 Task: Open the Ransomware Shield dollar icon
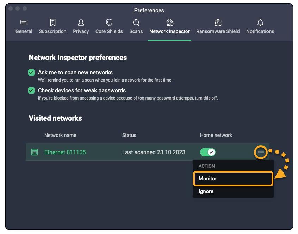pyautogui.click(x=218, y=23)
